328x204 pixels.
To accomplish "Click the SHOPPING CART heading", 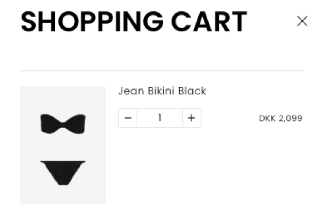I will pos(134,22).
